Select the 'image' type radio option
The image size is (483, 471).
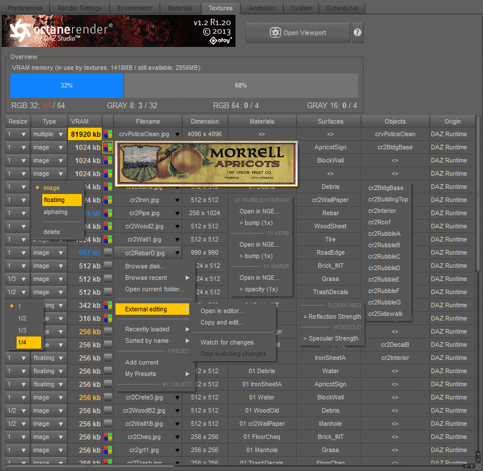[x=51, y=188]
